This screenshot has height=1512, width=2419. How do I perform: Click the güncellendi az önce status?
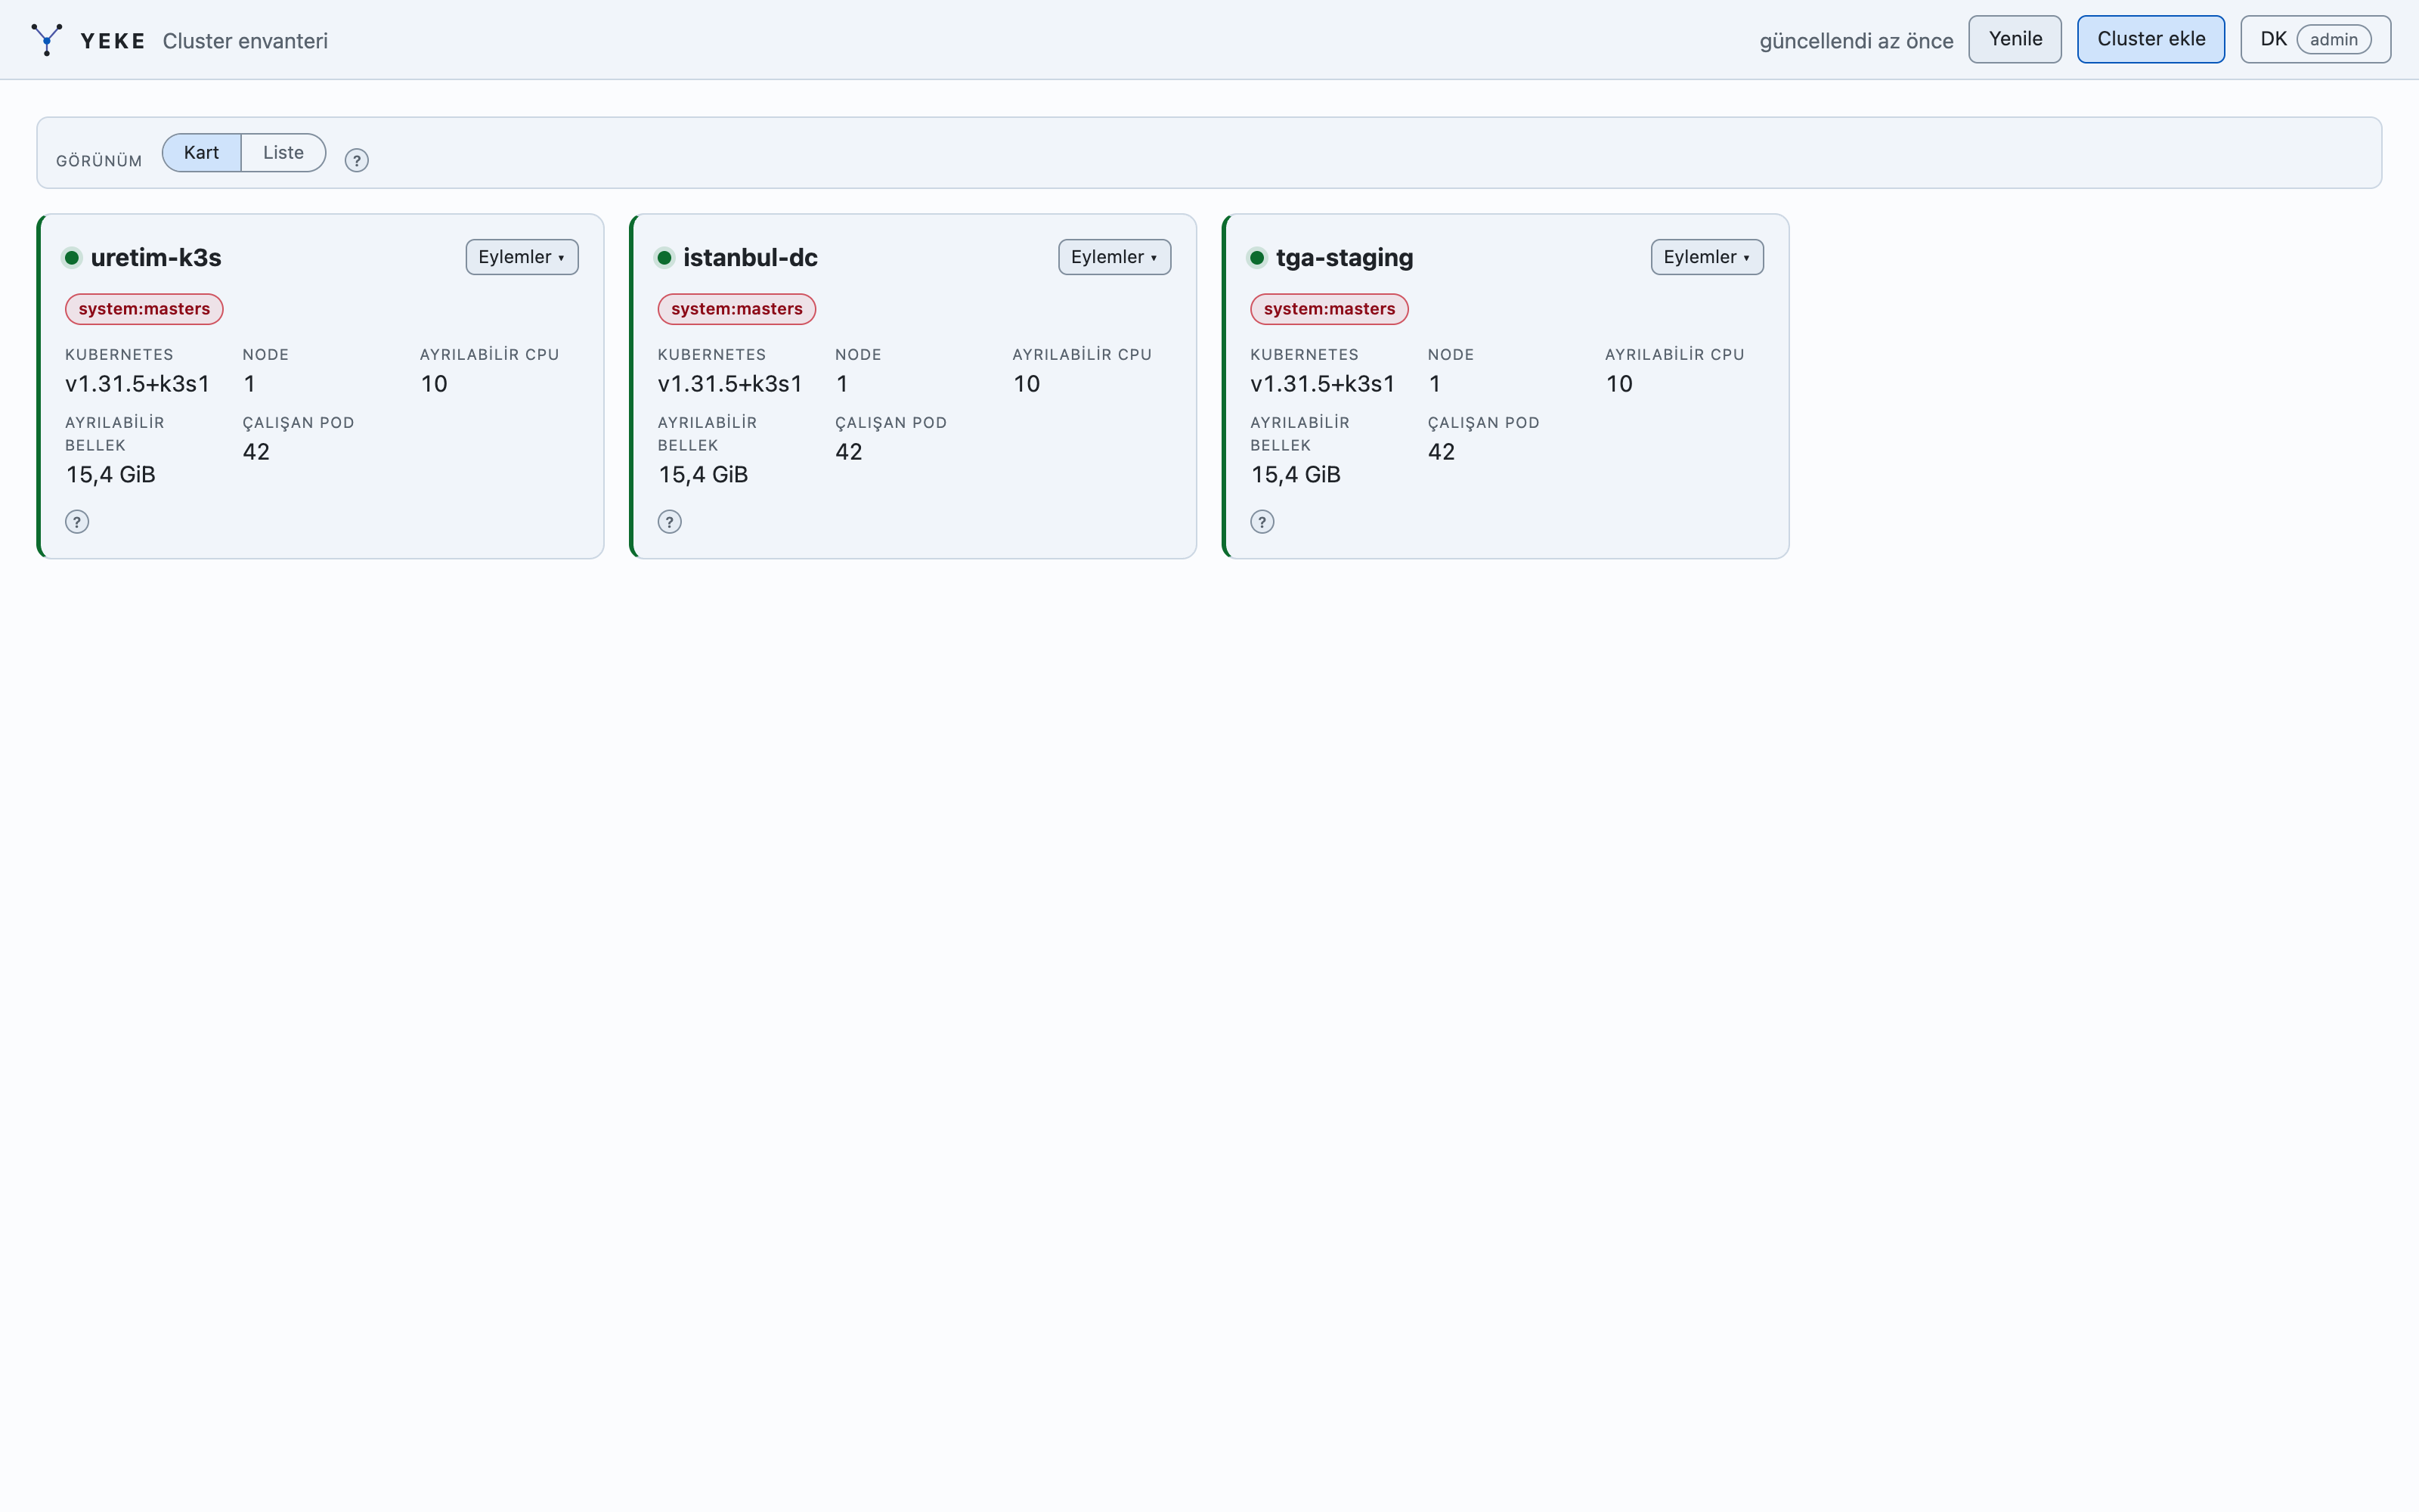point(1857,41)
